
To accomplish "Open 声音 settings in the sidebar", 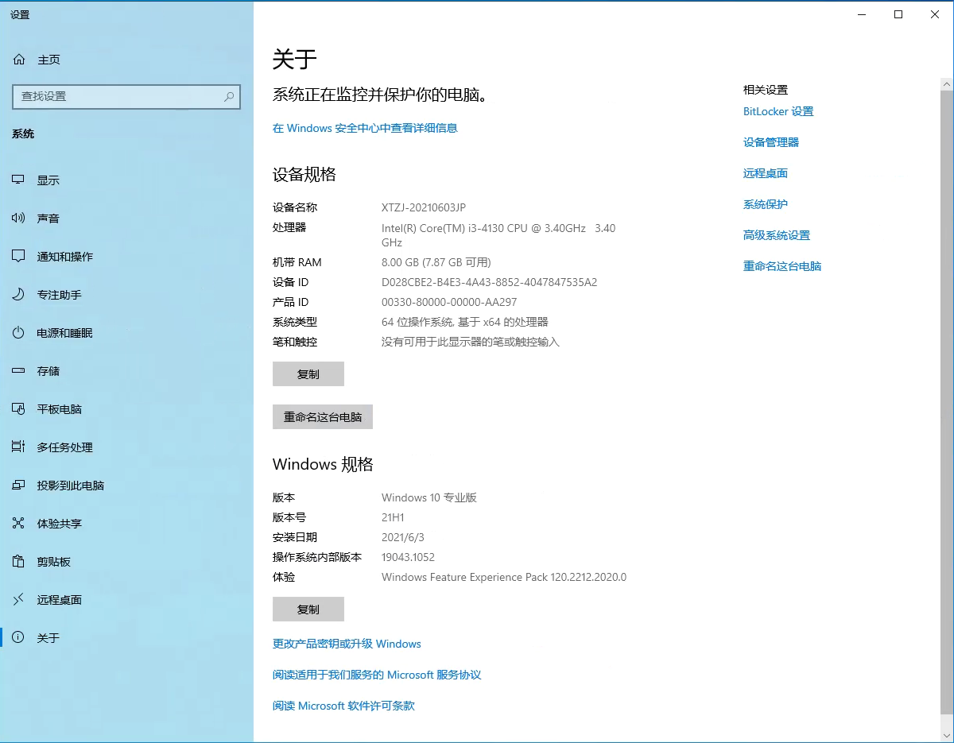I will 48,218.
